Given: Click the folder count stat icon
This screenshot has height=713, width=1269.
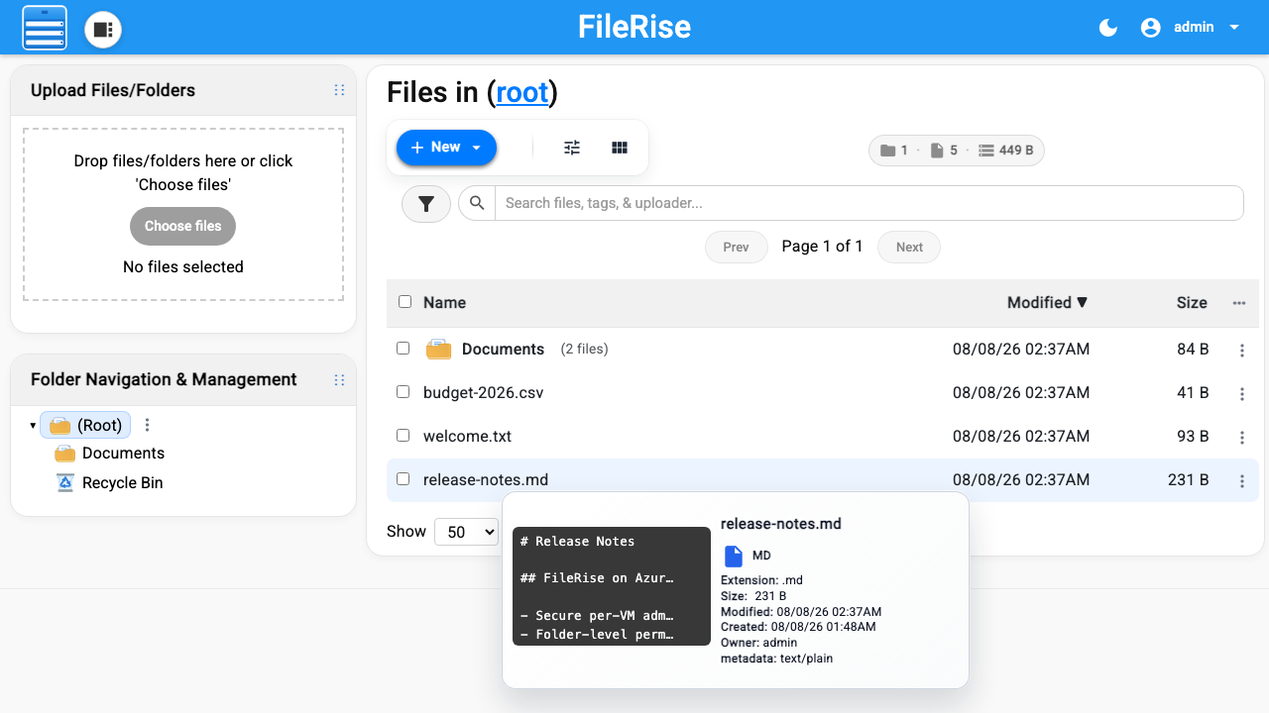Looking at the screenshot, I should [886, 151].
